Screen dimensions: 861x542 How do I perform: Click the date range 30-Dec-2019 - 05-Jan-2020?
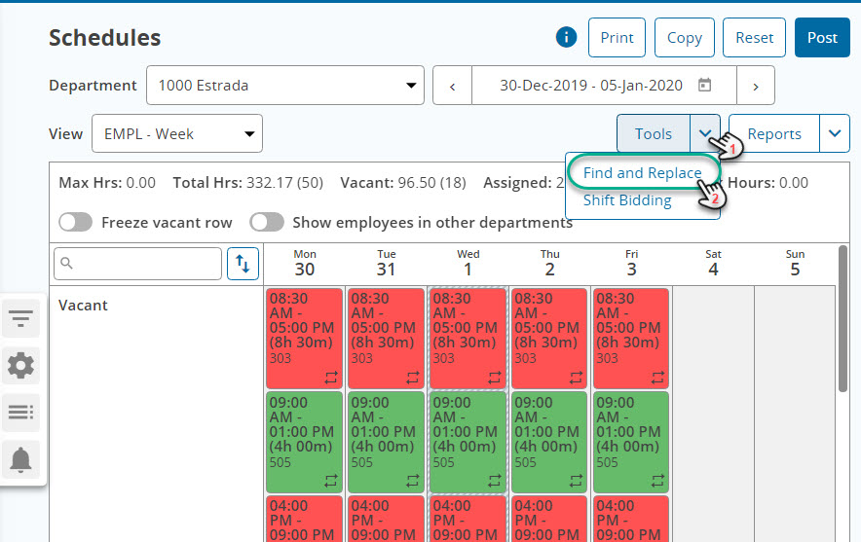click(x=591, y=86)
